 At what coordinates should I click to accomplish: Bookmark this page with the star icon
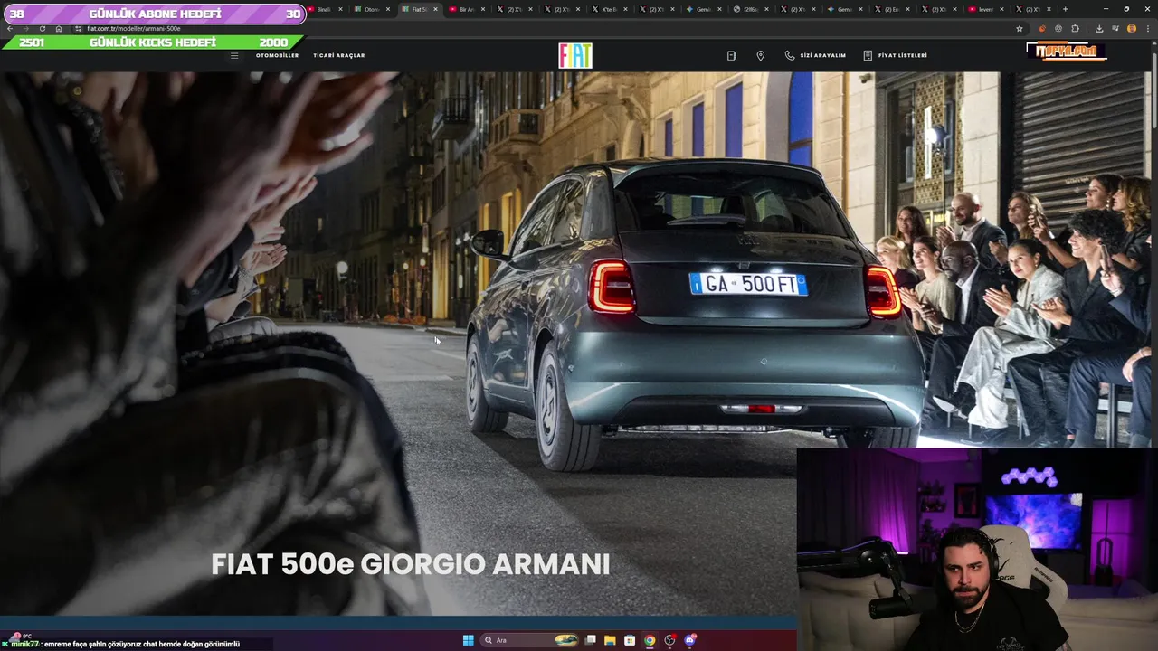coord(1020,28)
